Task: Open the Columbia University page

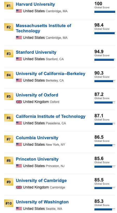Action: [37, 138]
